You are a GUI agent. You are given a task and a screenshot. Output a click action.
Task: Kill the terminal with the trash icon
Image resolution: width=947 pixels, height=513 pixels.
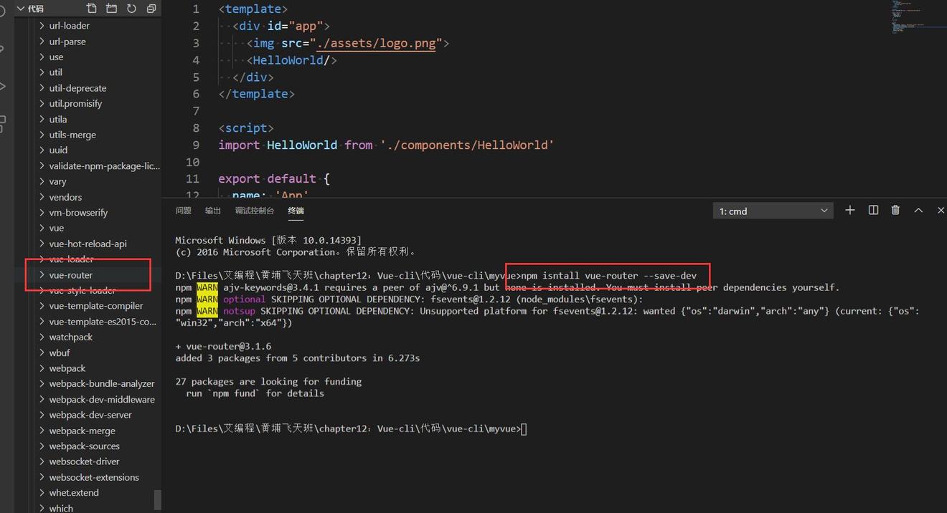pyautogui.click(x=895, y=209)
